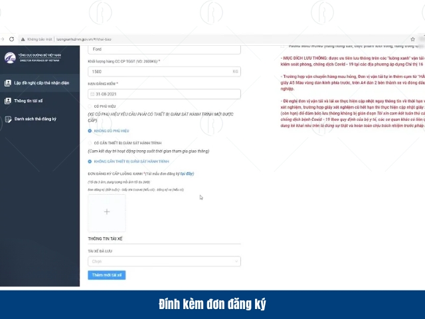Click the registered cards list icon

[x=8, y=119]
